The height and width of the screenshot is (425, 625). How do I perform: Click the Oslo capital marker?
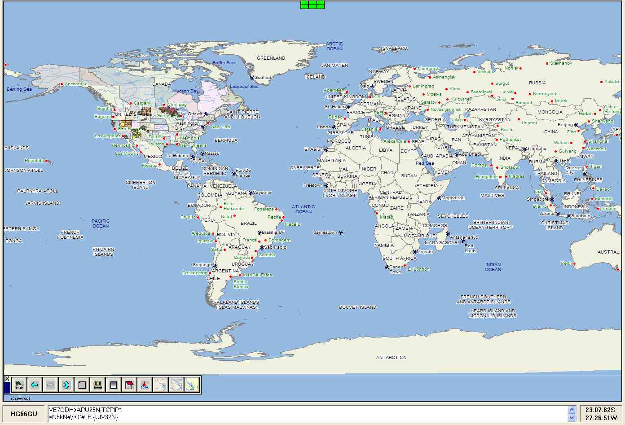[x=372, y=86]
